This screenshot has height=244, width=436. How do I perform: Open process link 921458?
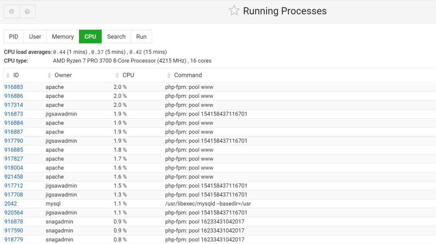point(14,177)
